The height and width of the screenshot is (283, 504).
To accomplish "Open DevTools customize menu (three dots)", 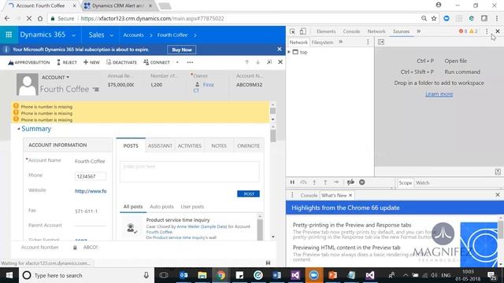I will pyautogui.click(x=487, y=31).
